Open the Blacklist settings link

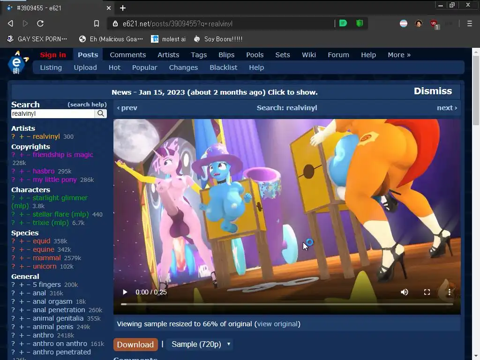click(223, 67)
